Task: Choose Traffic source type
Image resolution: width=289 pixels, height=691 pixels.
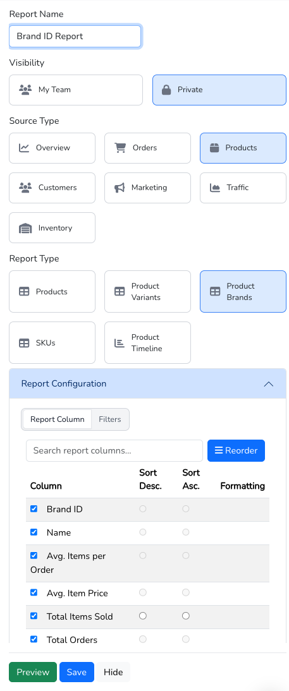Action: point(243,188)
